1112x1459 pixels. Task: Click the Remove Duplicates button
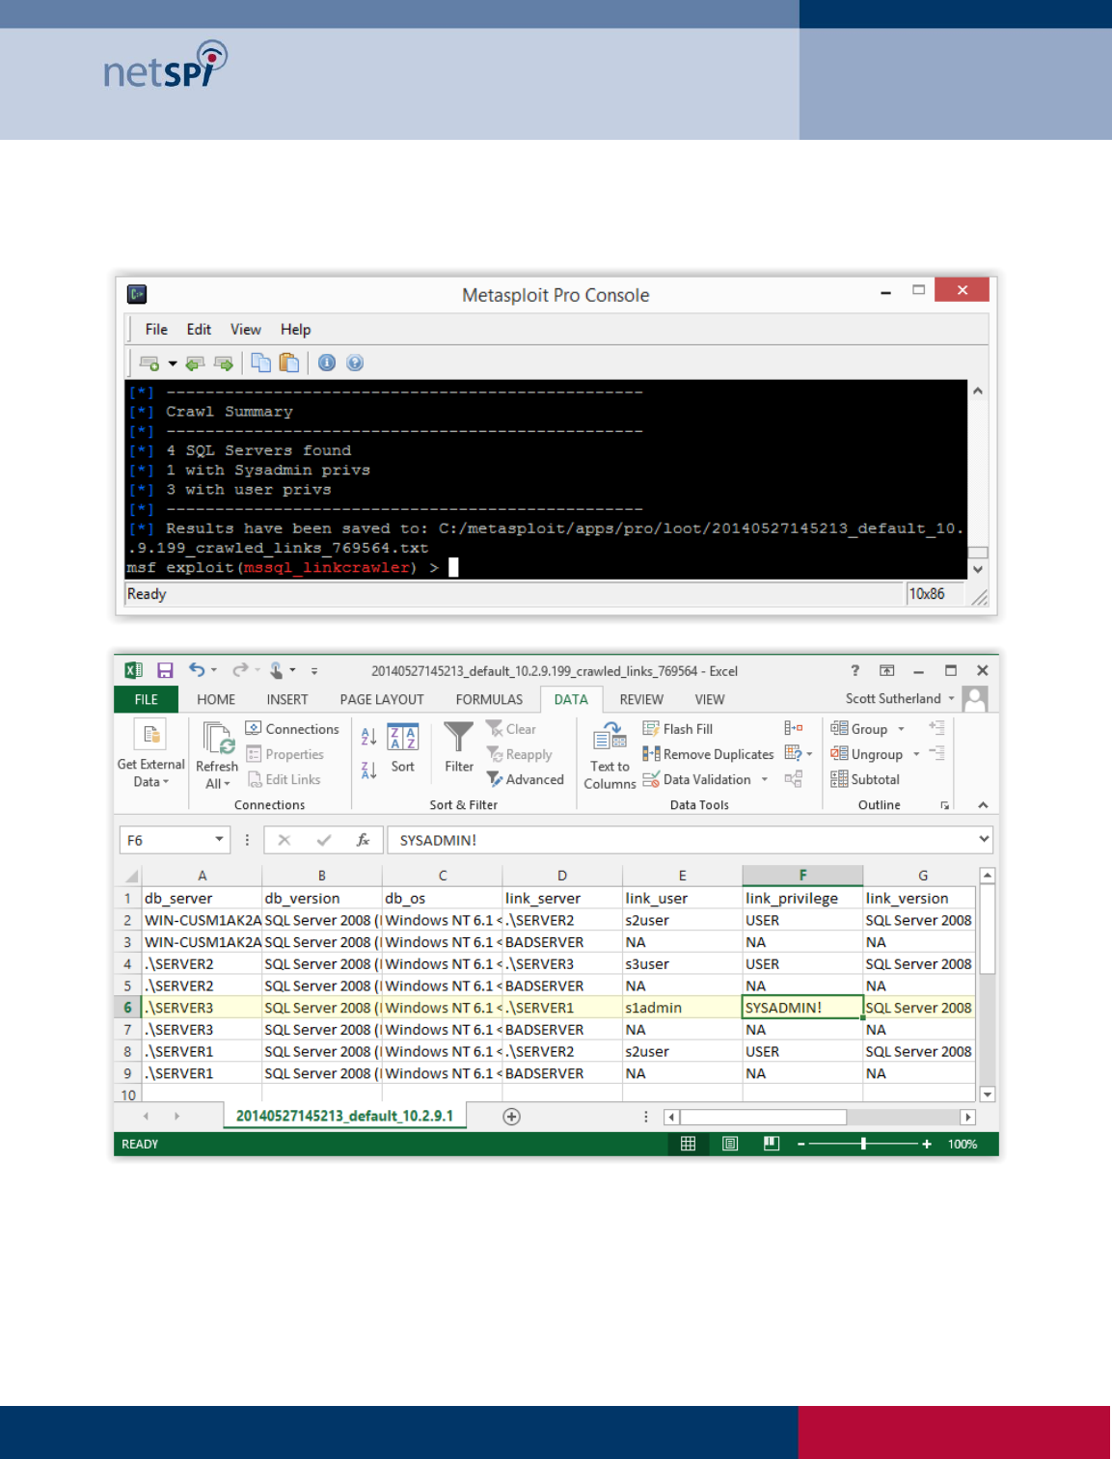[x=709, y=754]
